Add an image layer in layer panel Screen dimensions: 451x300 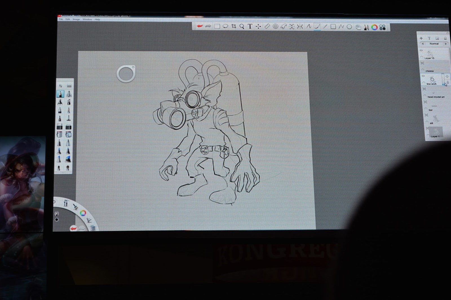437,38
